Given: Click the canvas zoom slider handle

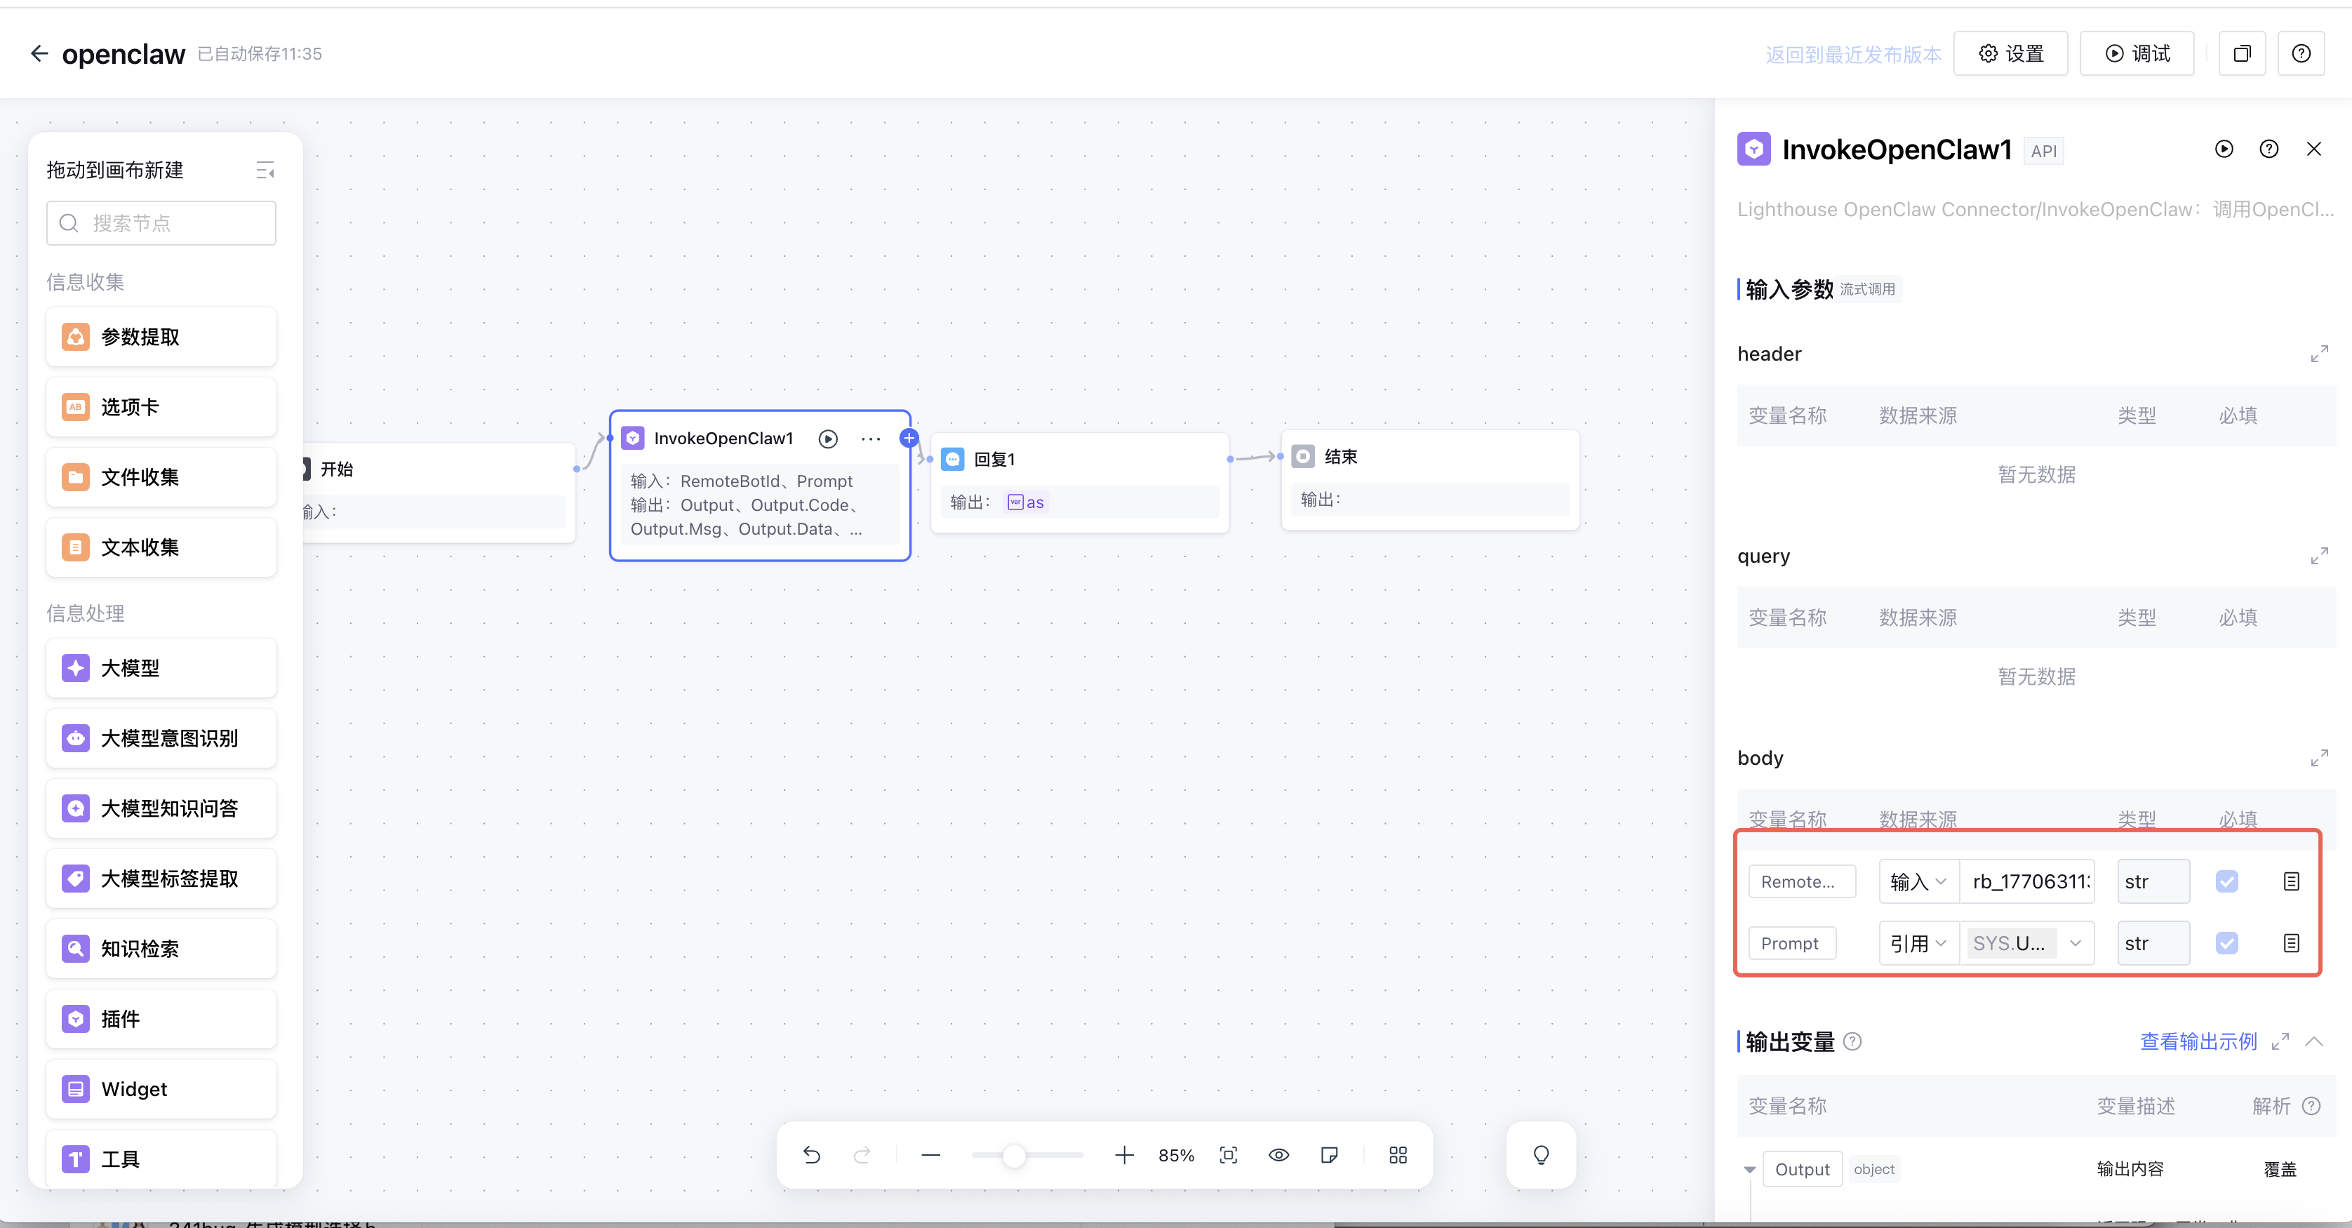Looking at the screenshot, I should [x=1013, y=1156].
